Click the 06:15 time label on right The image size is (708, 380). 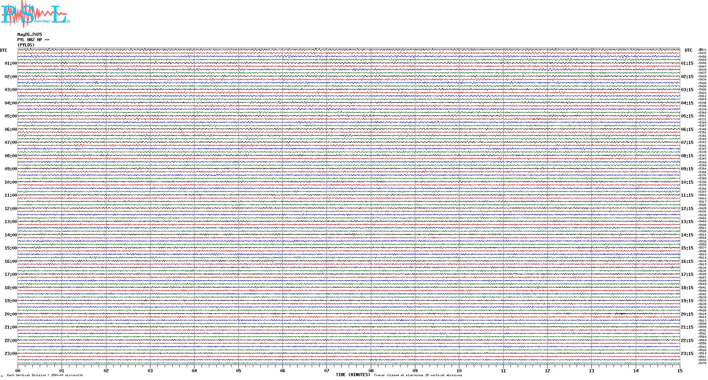[x=687, y=129]
